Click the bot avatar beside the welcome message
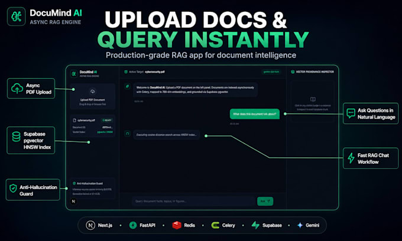This screenshot has width=402, height=241. point(128,87)
